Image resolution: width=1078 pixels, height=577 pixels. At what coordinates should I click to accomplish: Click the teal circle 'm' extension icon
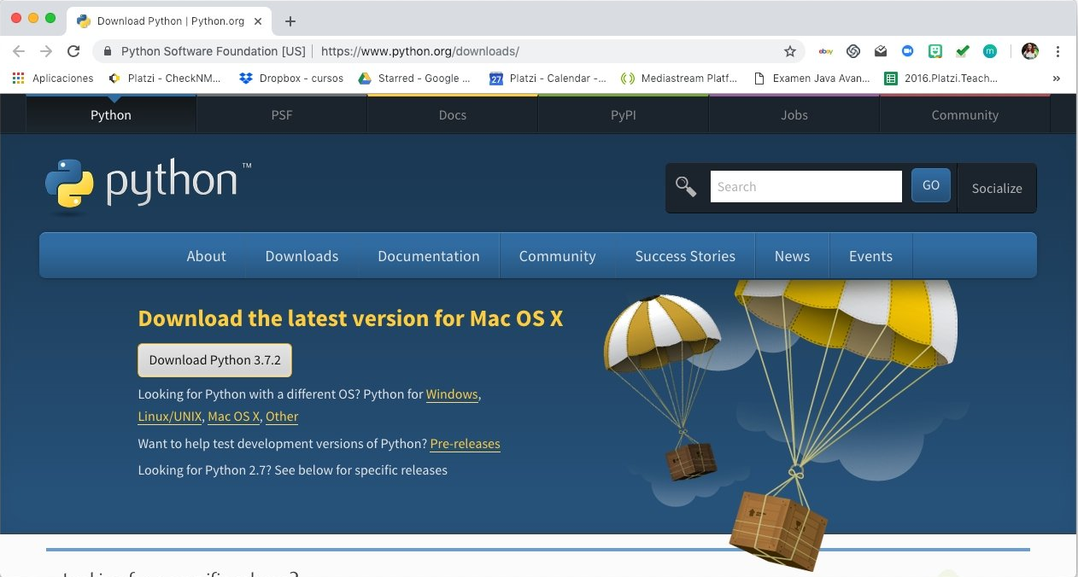coord(990,51)
